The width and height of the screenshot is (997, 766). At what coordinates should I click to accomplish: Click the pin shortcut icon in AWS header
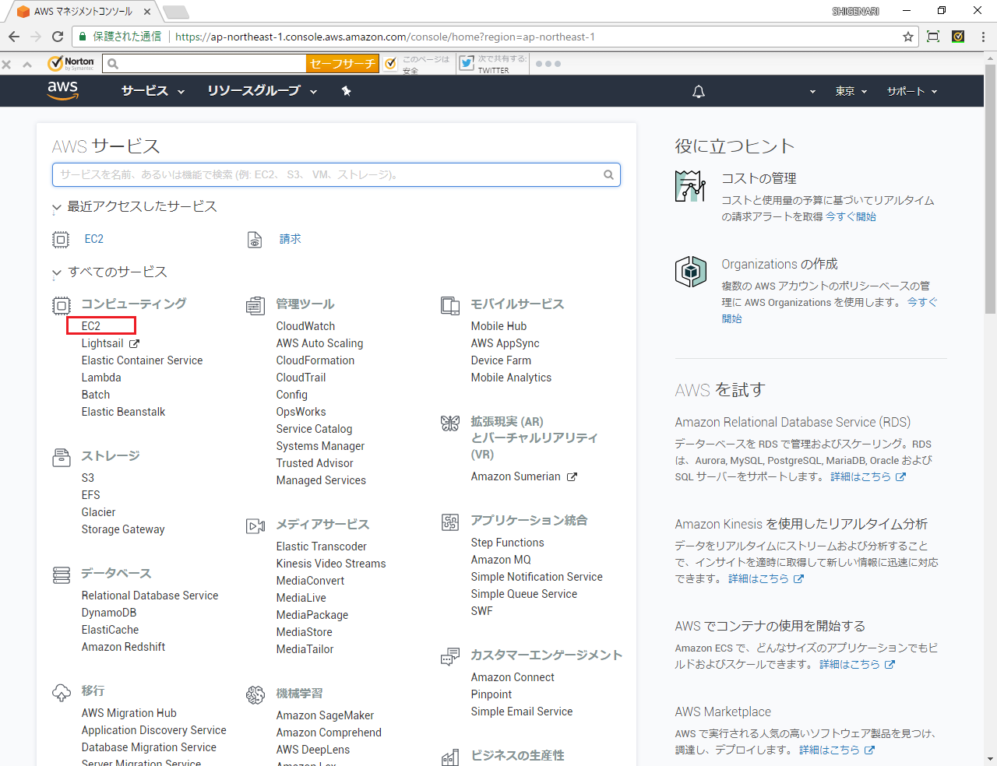pyautogui.click(x=347, y=91)
